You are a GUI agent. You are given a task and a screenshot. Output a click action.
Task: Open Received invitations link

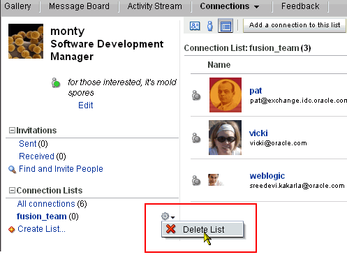[x=36, y=156]
